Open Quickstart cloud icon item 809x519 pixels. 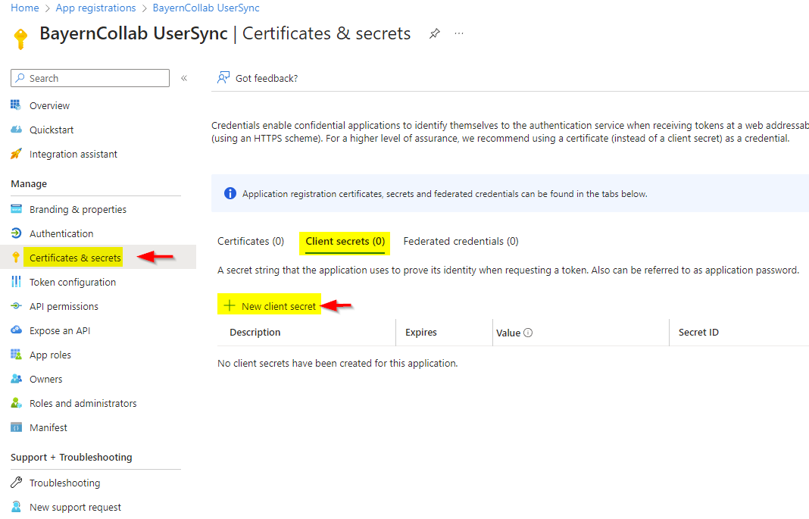tap(17, 130)
